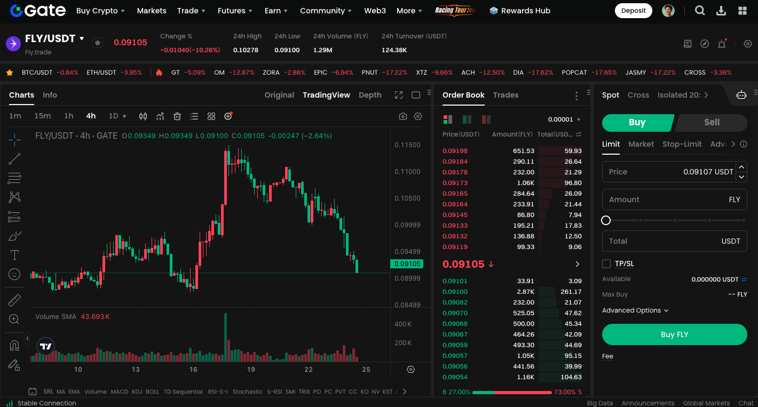The height and width of the screenshot is (407, 758).
Task: Expand the Earn navigation dropdown
Action: coord(276,11)
